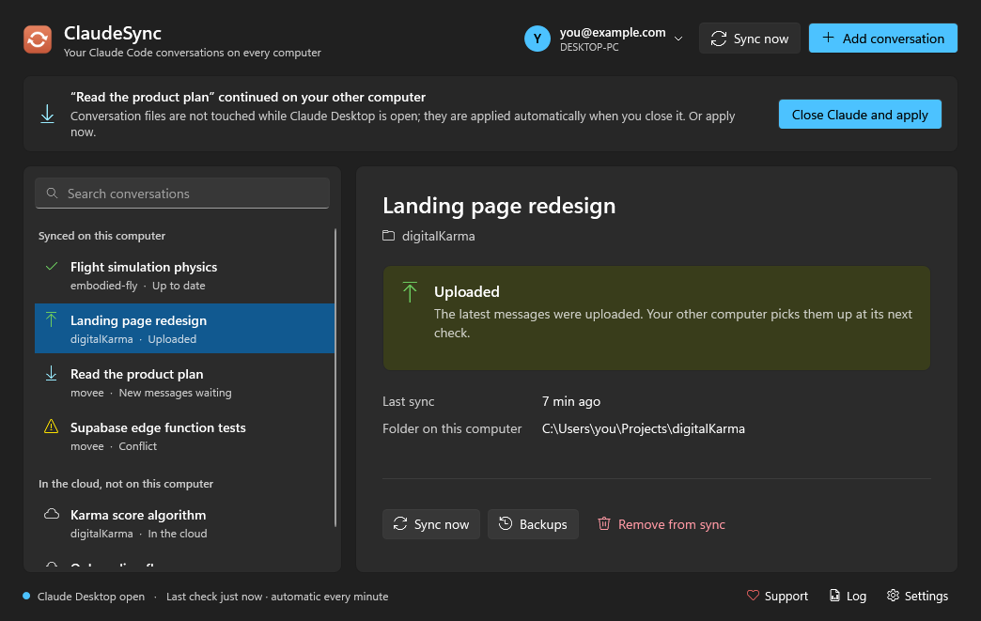The image size is (981, 621).
Task: Open the account dropdown chevron
Action: pyautogui.click(x=678, y=39)
